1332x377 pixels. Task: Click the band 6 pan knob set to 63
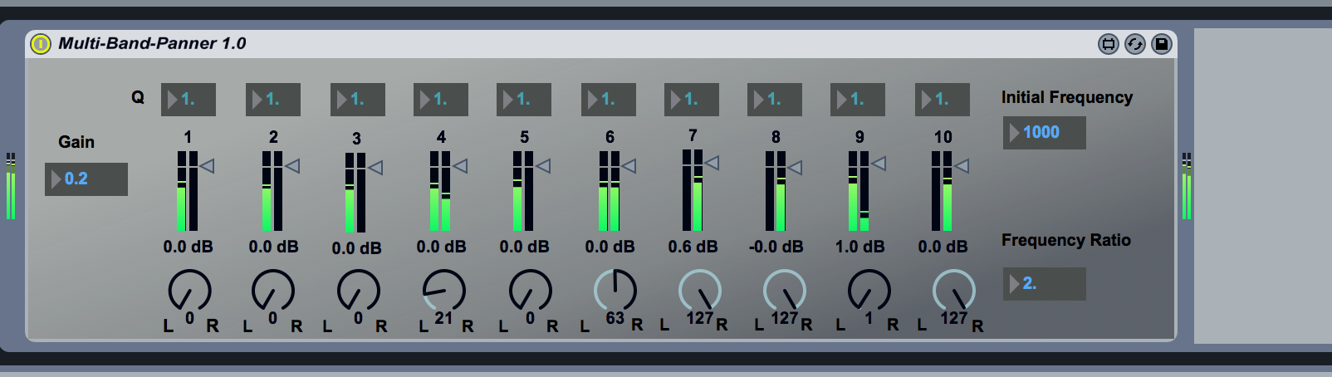click(615, 291)
